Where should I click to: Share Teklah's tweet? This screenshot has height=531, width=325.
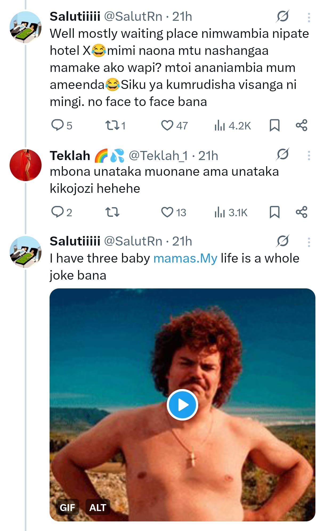[x=301, y=212]
